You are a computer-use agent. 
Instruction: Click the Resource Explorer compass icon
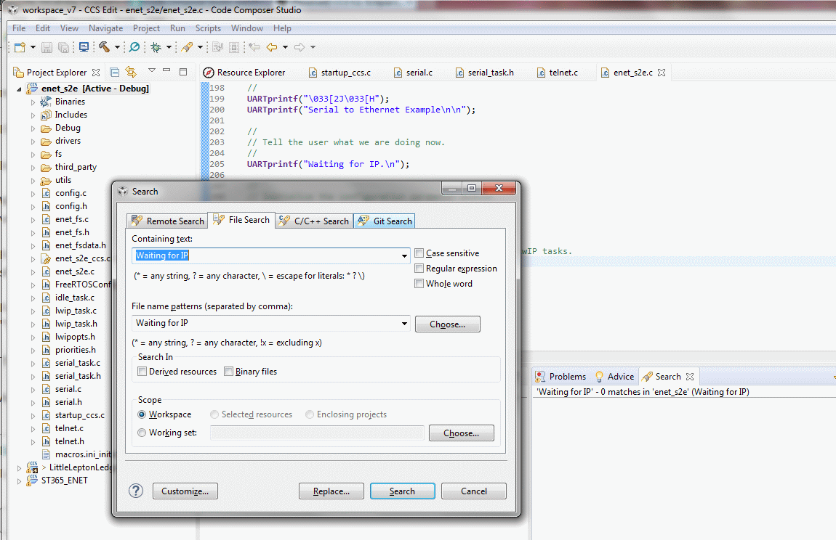pyautogui.click(x=209, y=73)
